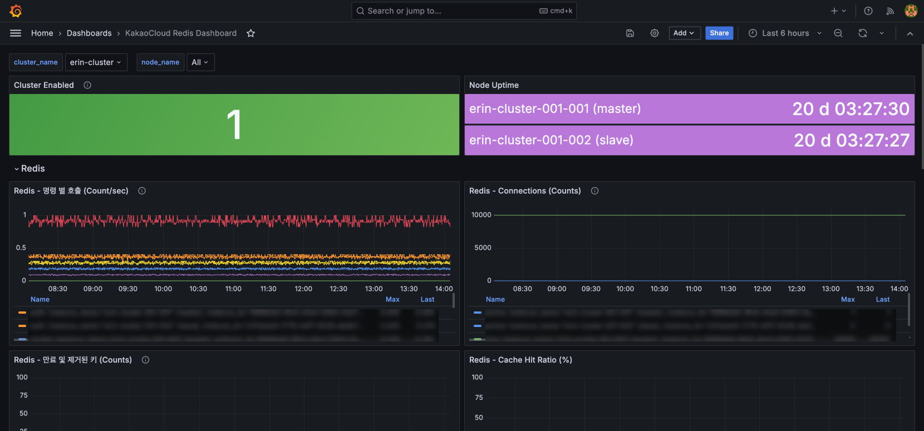Open the news feed RSS icon
The width and height of the screenshot is (924, 431).
(890, 11)
